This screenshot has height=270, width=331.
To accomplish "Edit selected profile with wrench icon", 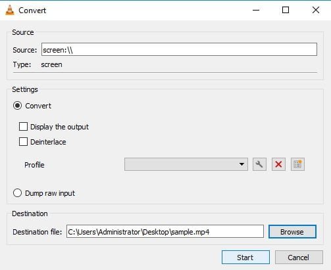I will (259, 164).
